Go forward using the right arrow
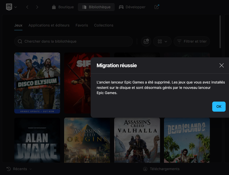Image resolution: width=229 pixels, height=175 pixels. click(37, 7)
